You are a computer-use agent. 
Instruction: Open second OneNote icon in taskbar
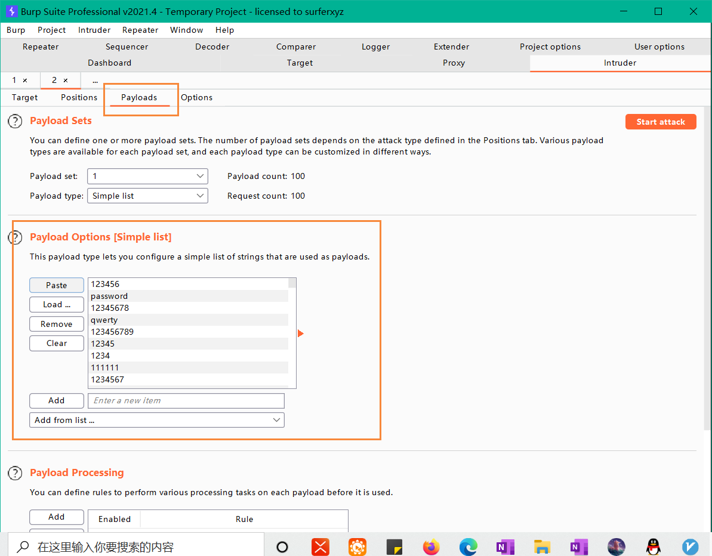coord(579,547)
